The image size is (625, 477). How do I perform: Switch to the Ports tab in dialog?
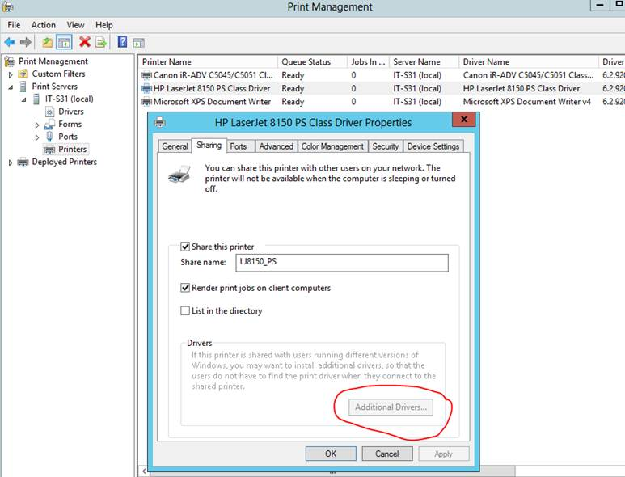pyautogui.click(x=239, y=146)
